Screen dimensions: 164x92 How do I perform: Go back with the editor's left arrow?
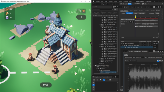120,7
